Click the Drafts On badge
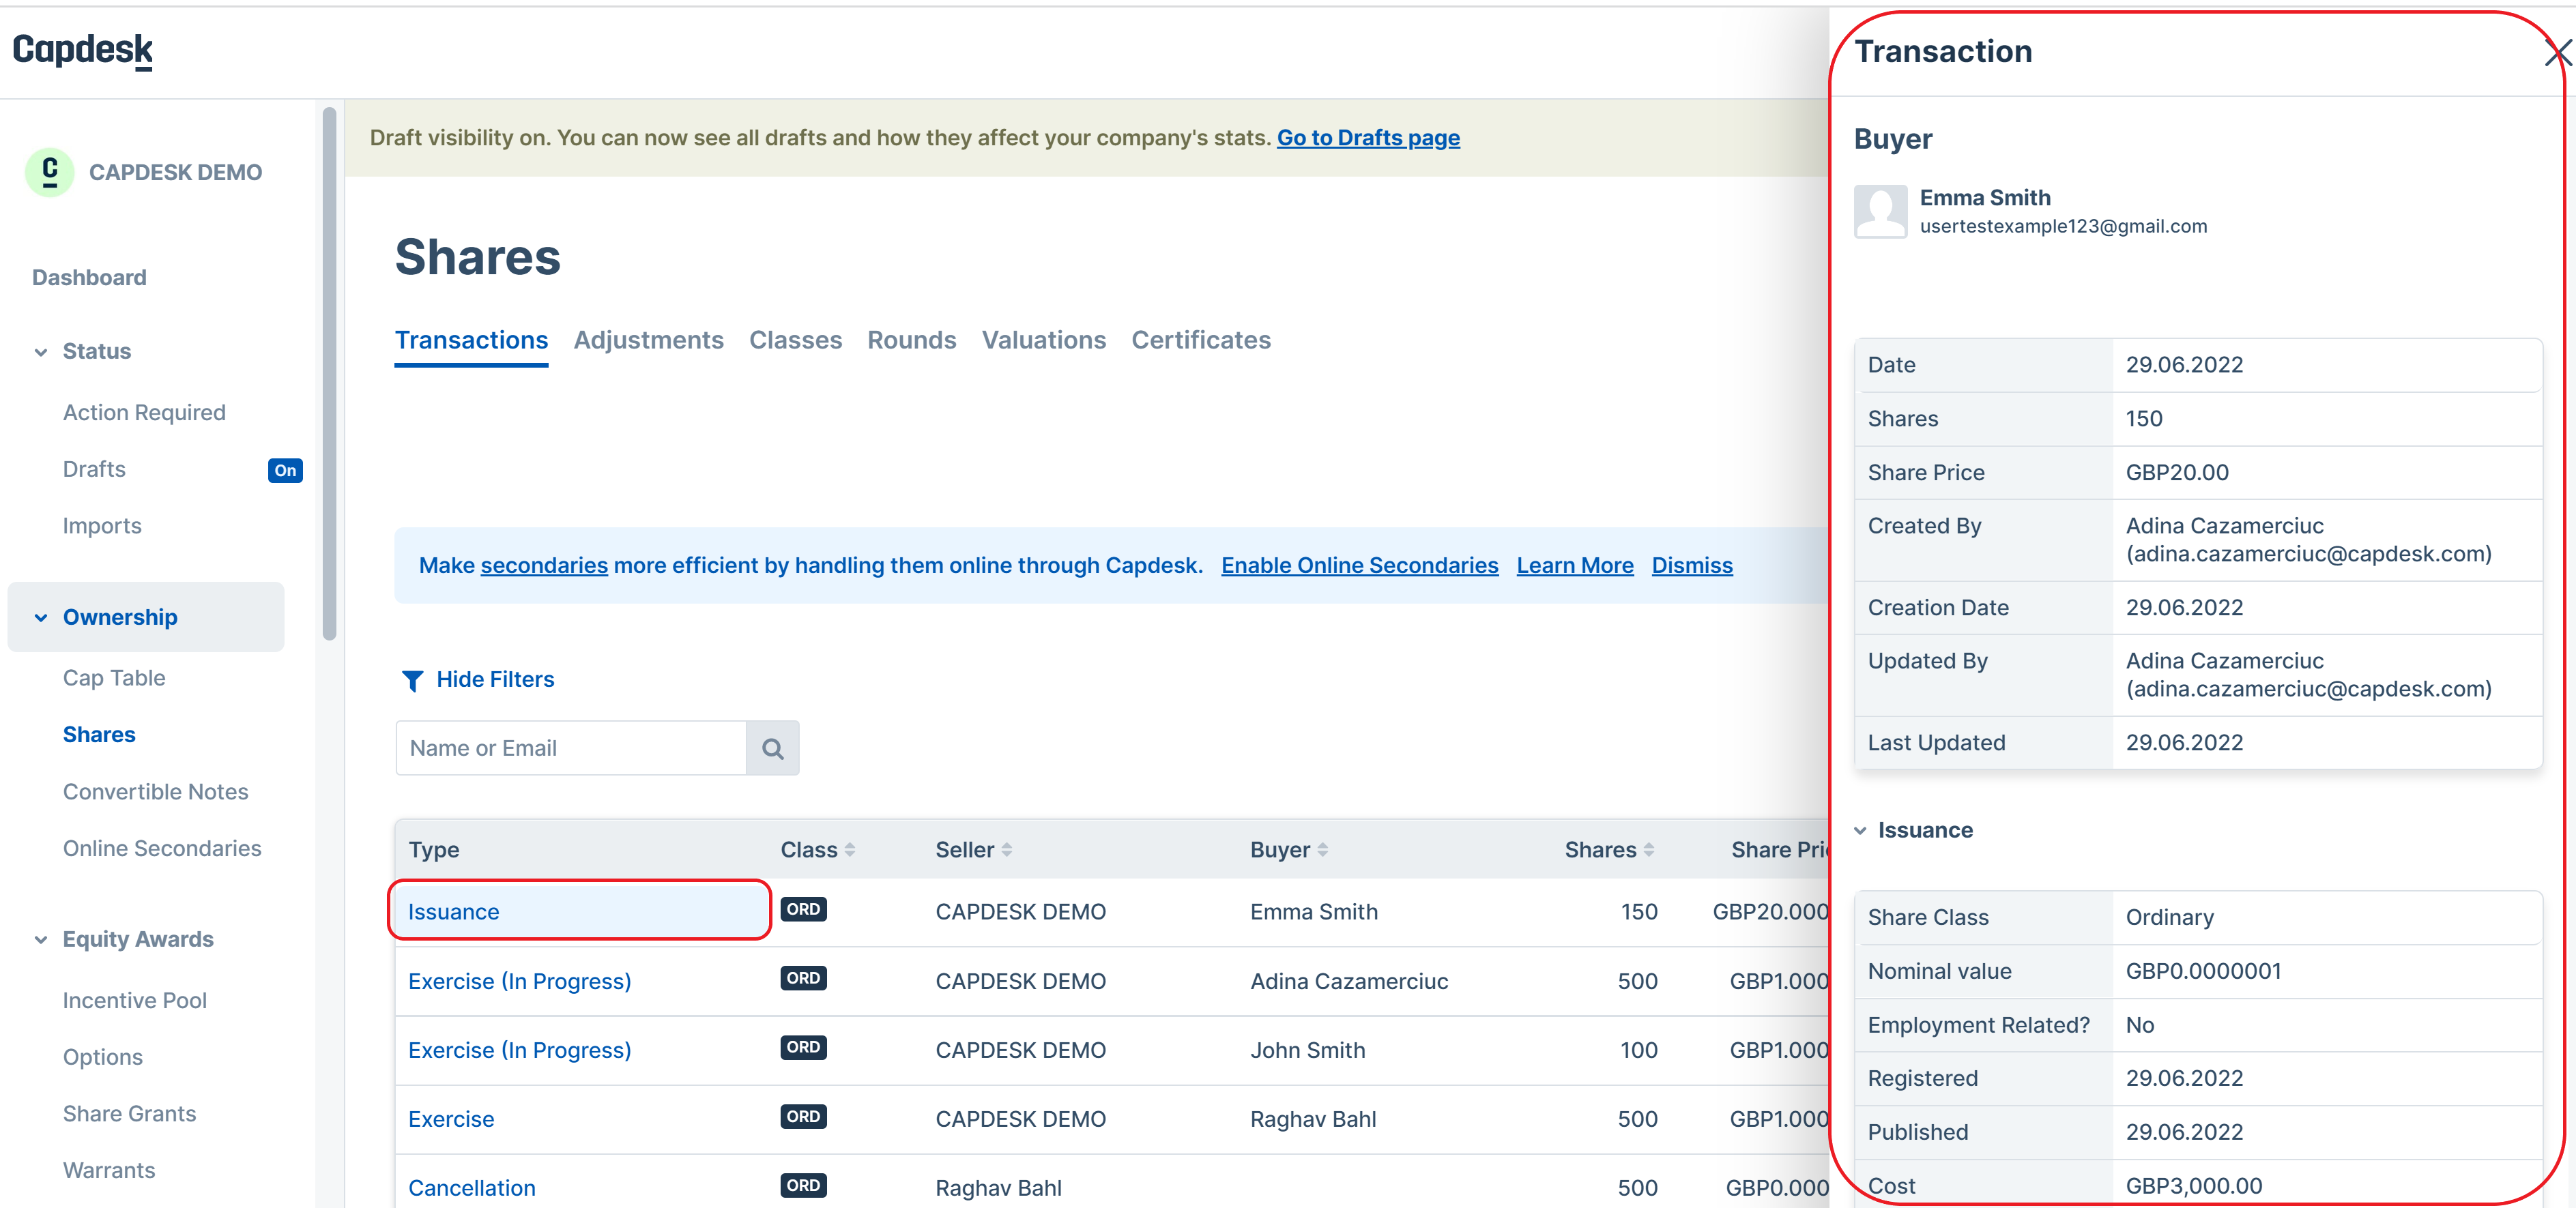 pos(285,471)
